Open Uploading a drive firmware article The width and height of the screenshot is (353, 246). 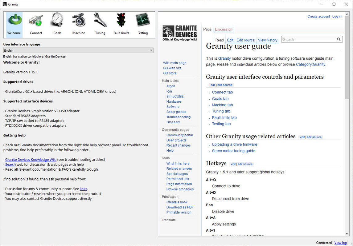coord(234,145)
